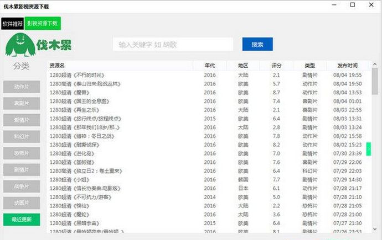The height and width of the screenshot is (240, 382).
Task: Close the 伐木累影视资源下载 window
Action: click(371, 5)
